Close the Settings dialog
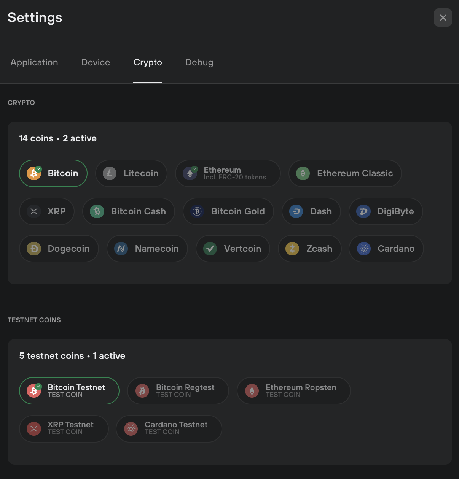The image size is (459, 479). 443,17
